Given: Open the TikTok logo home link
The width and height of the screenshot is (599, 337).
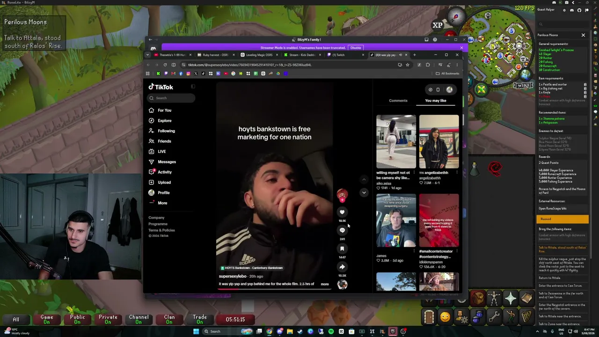Looking at the screenshot, I should [161, 87].
